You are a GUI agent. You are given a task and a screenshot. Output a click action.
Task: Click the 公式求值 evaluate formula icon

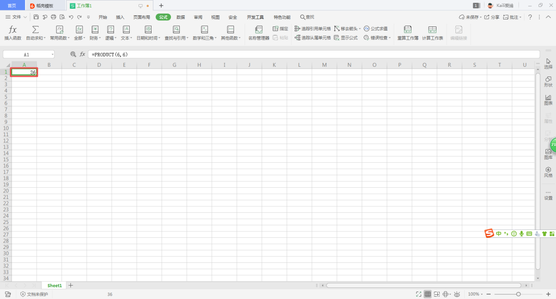(x=375, y=29)
